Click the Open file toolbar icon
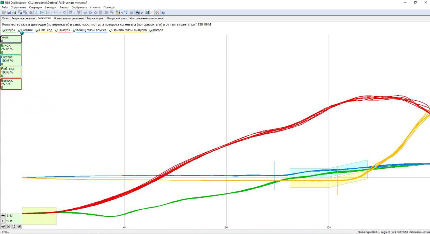 4,13
